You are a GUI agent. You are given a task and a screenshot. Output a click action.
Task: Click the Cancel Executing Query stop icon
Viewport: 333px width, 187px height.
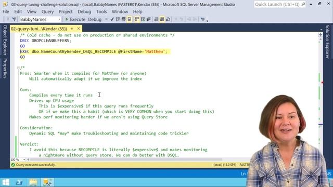tap(106, 19)
